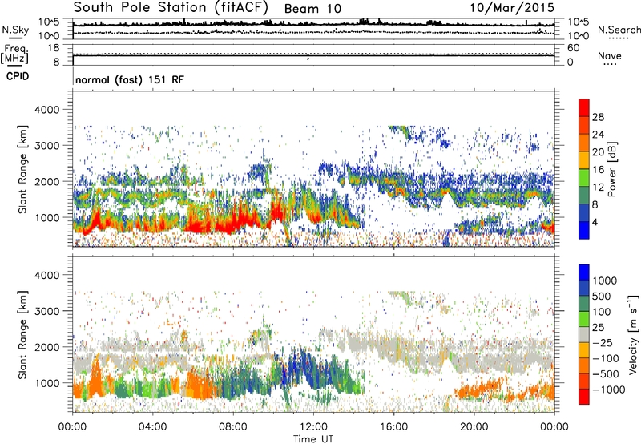
Task: Click the sky noise trace in the top panel
Action: click(313, 25)
